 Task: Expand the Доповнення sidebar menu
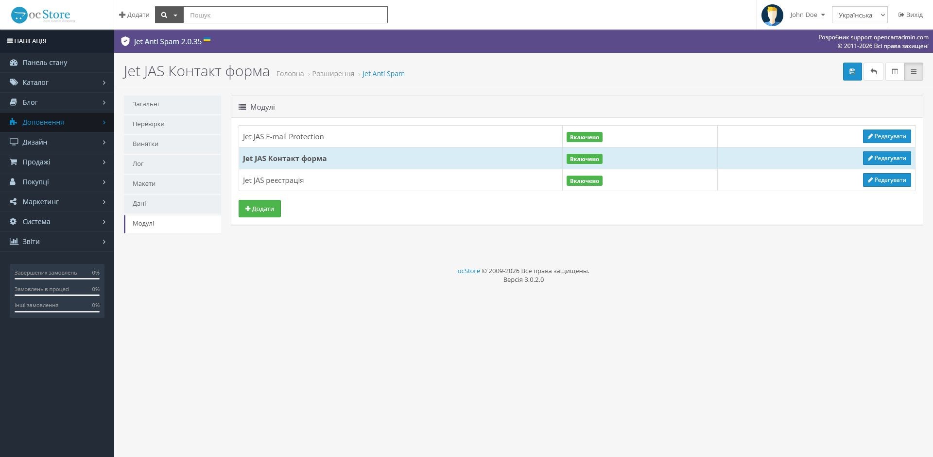click(x=57, y=122)
